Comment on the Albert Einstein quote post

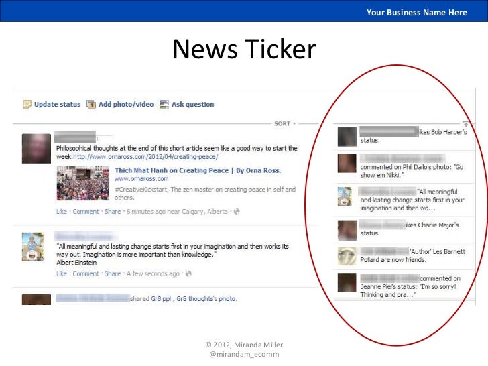click(86, 273)
